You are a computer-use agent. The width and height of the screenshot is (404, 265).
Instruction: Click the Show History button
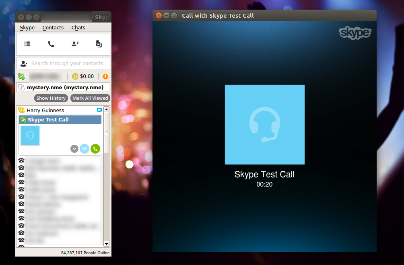click(51, 98)
